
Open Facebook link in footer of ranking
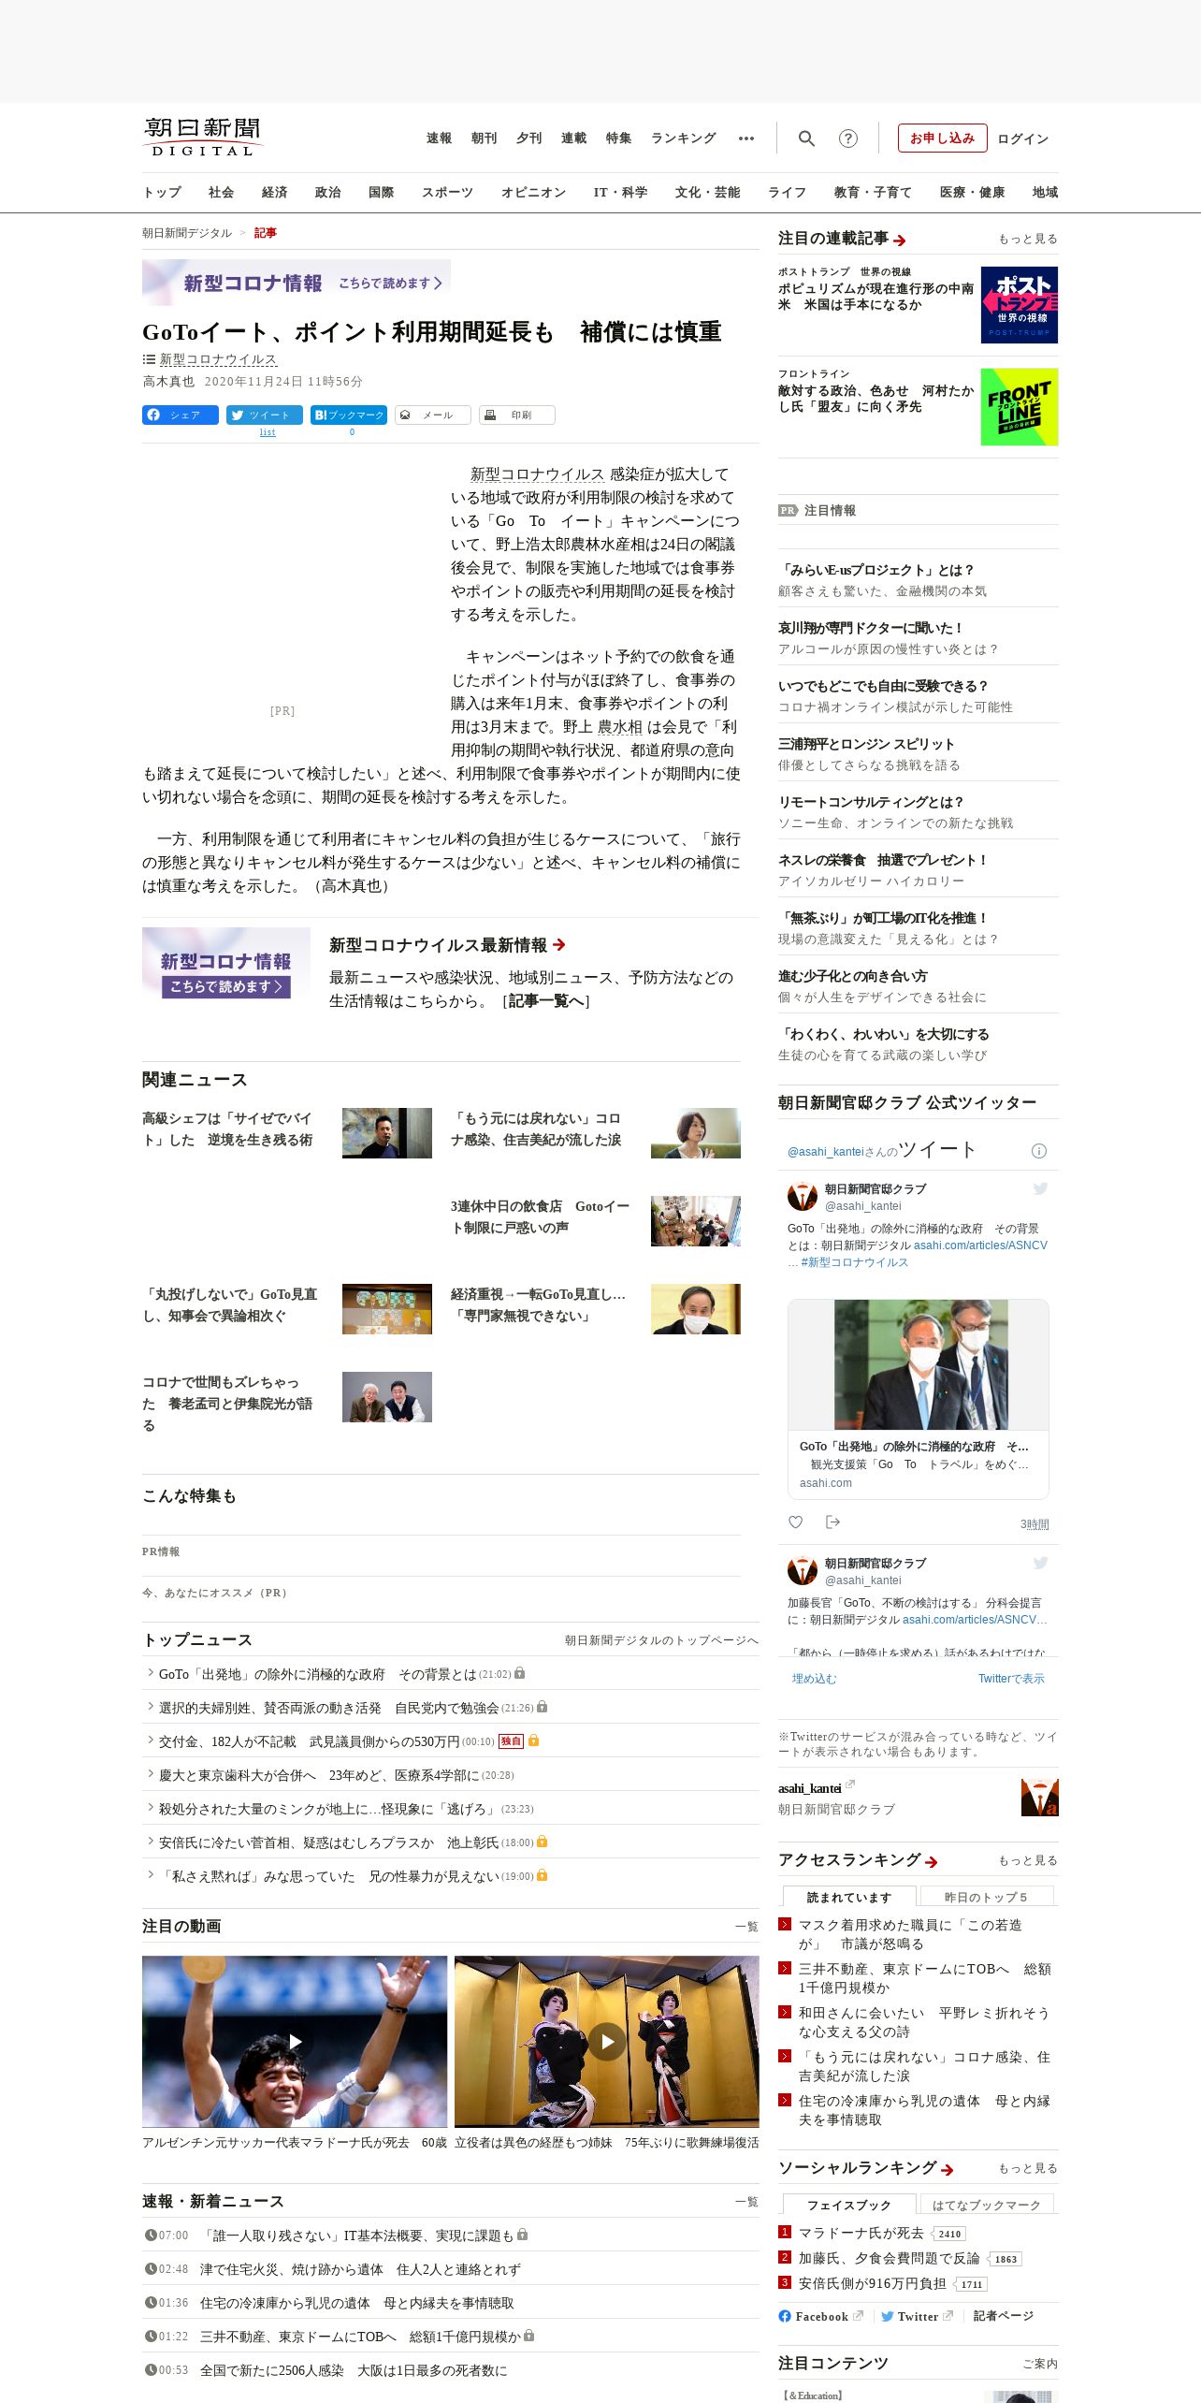820,2316
